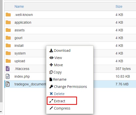Click the application folder name
The image size is (136, 115).
[23, 23]
